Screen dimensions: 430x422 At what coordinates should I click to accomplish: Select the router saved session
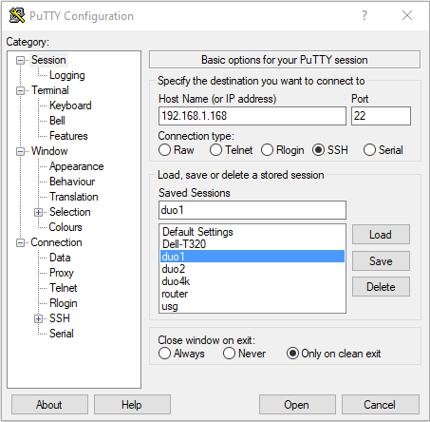[252, 294]
